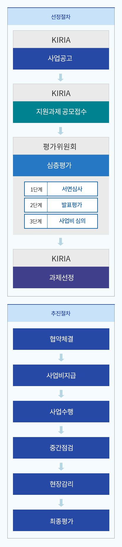
Task: Click the 심층평가 blue box
Action: pyautogui.click(x=61, y=165)
